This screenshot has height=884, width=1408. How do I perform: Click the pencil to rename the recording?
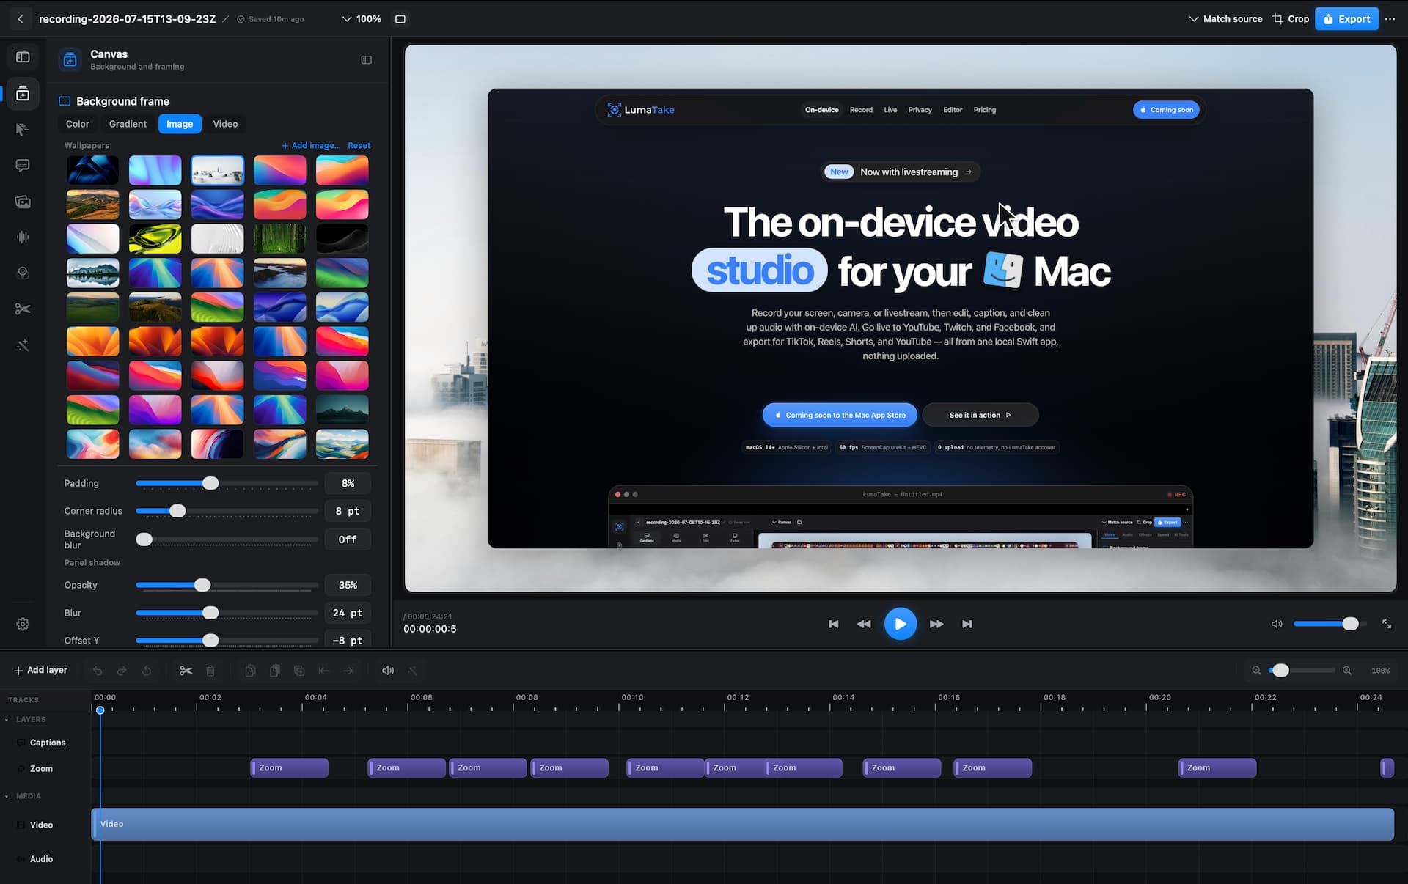(x=226, y=19)
